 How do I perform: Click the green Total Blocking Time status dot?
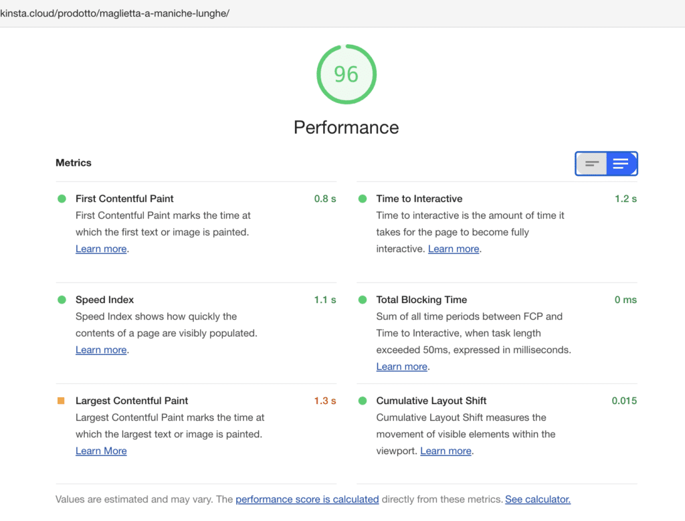(363, 300)
